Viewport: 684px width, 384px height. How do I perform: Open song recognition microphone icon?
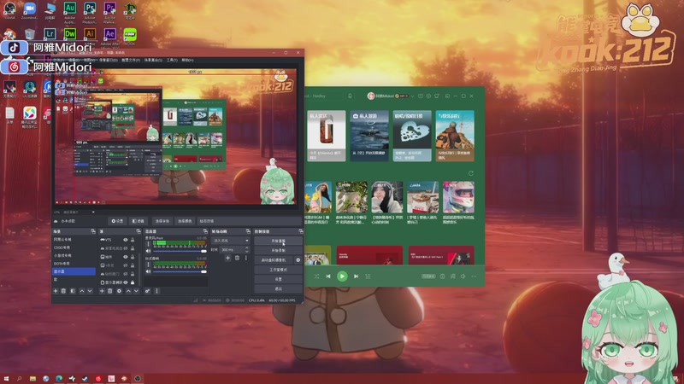coord(351,96)
